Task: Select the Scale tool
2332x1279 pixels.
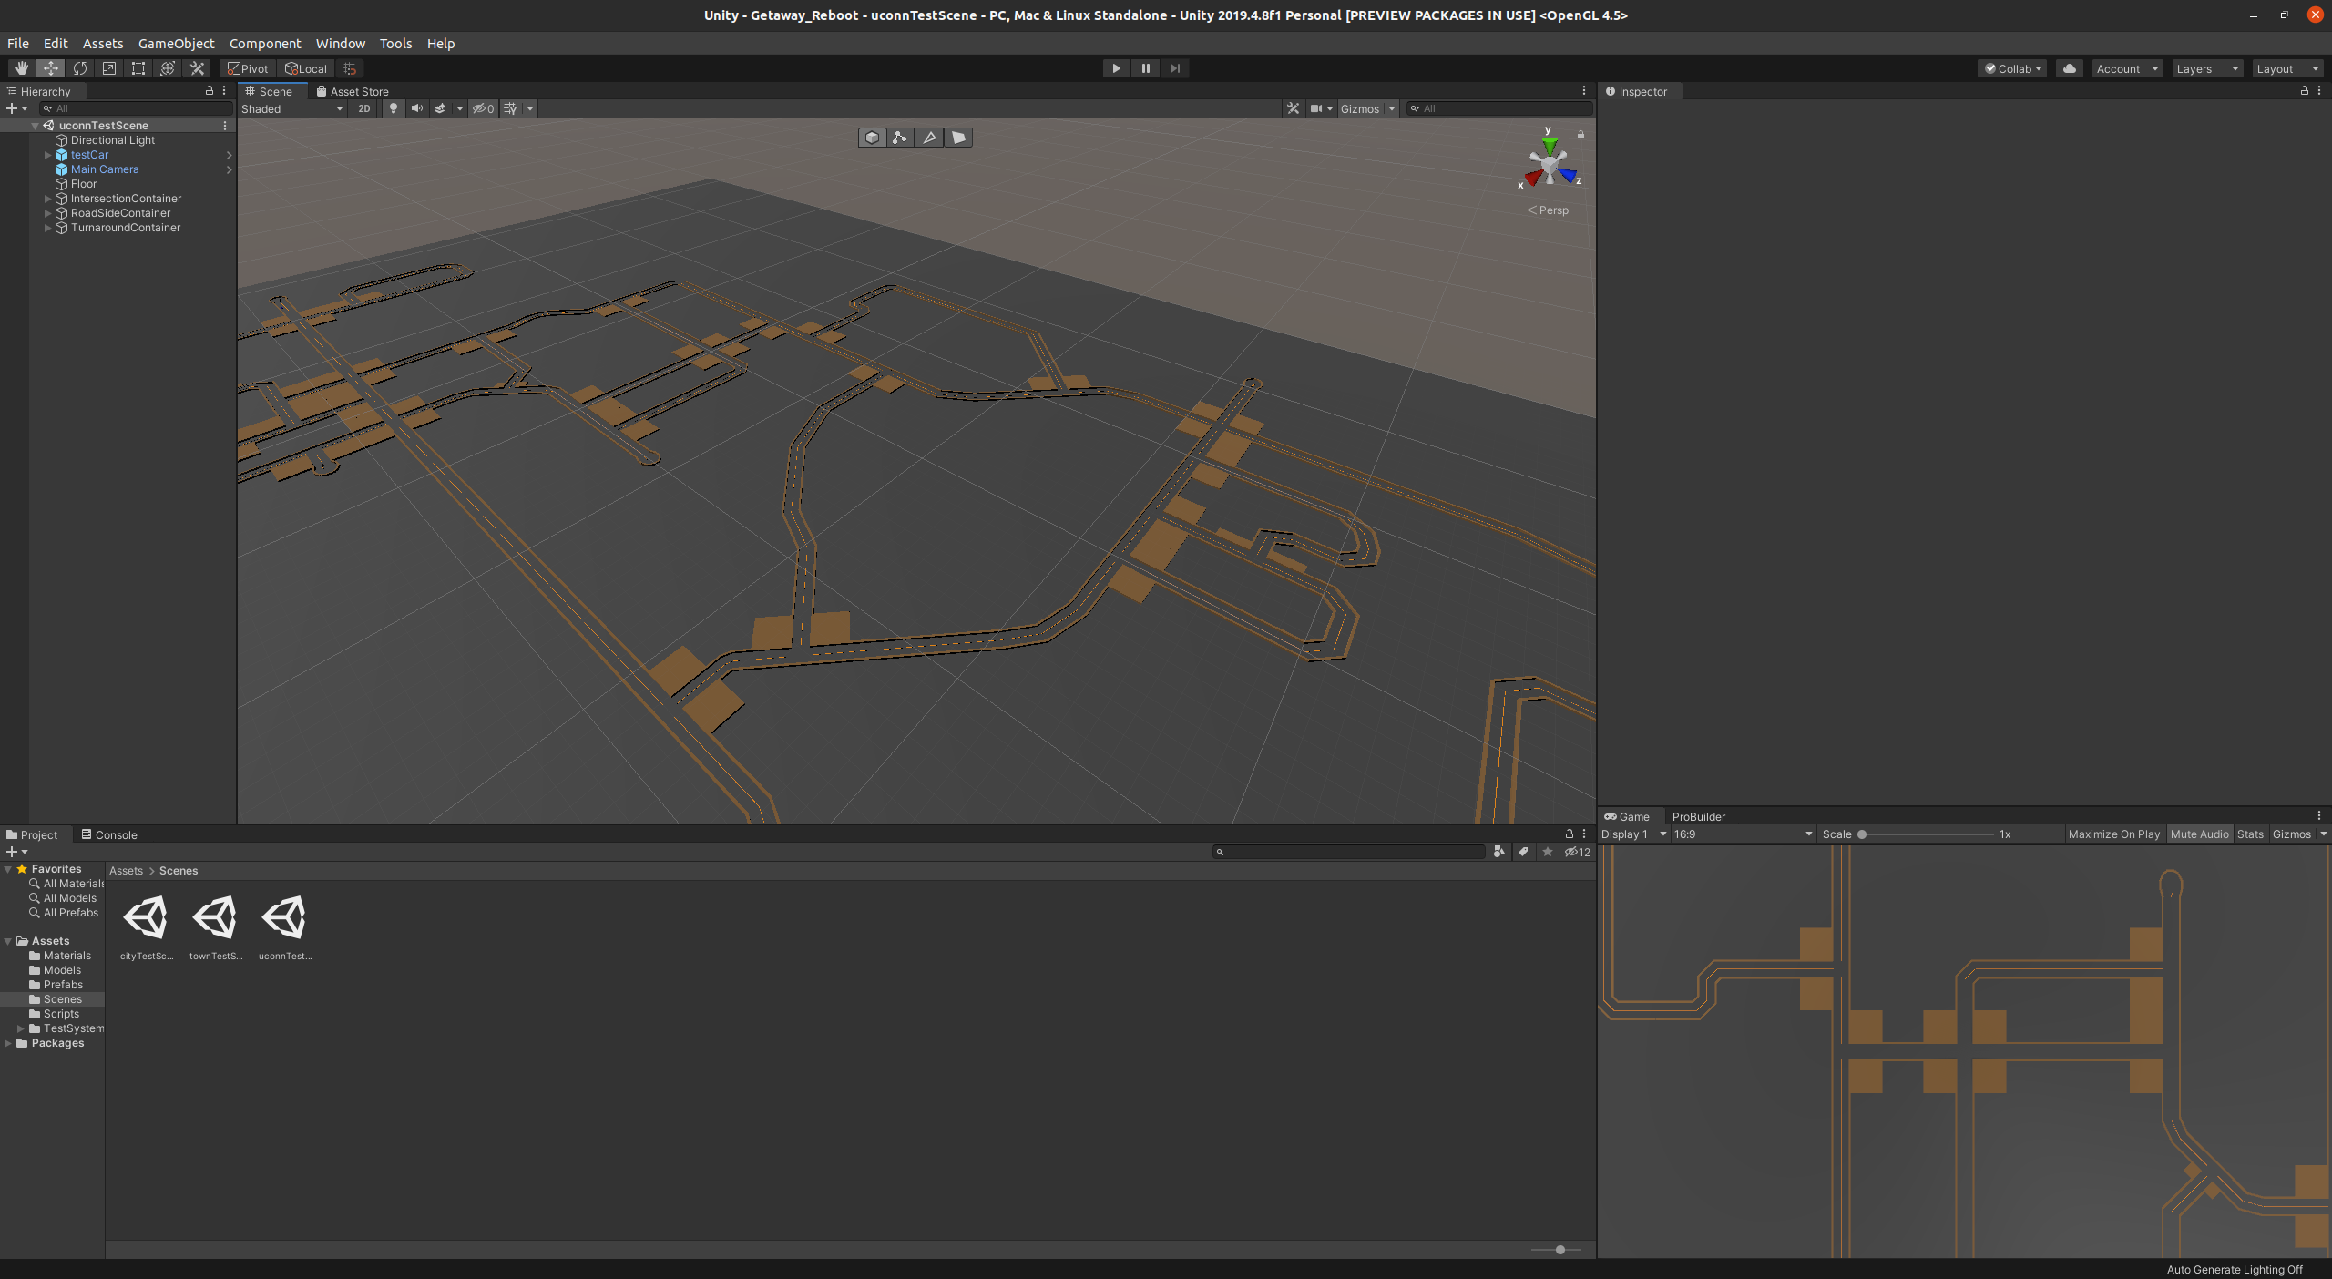Action: click(x=109, y=68)
